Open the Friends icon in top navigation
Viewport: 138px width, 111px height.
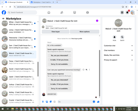[x=62, y=12]
